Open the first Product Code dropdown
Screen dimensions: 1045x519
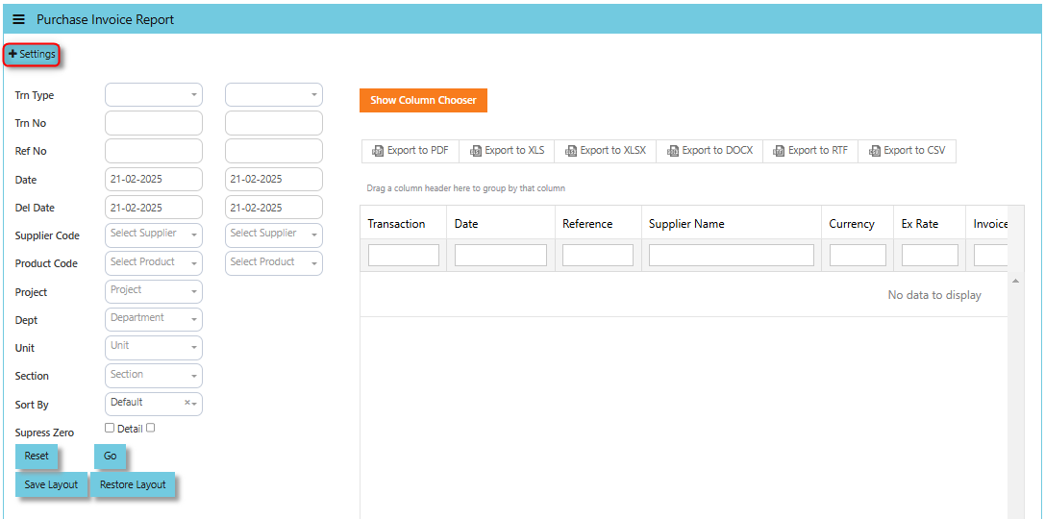click(154, 263)
